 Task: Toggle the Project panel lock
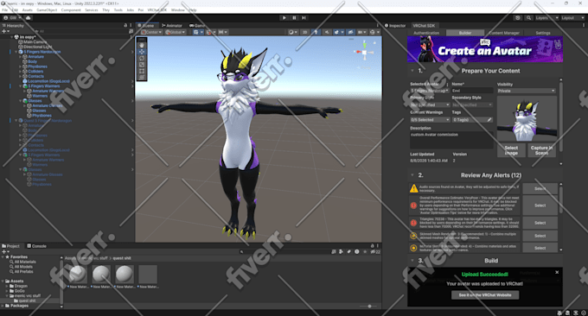(x=373, y=245)
